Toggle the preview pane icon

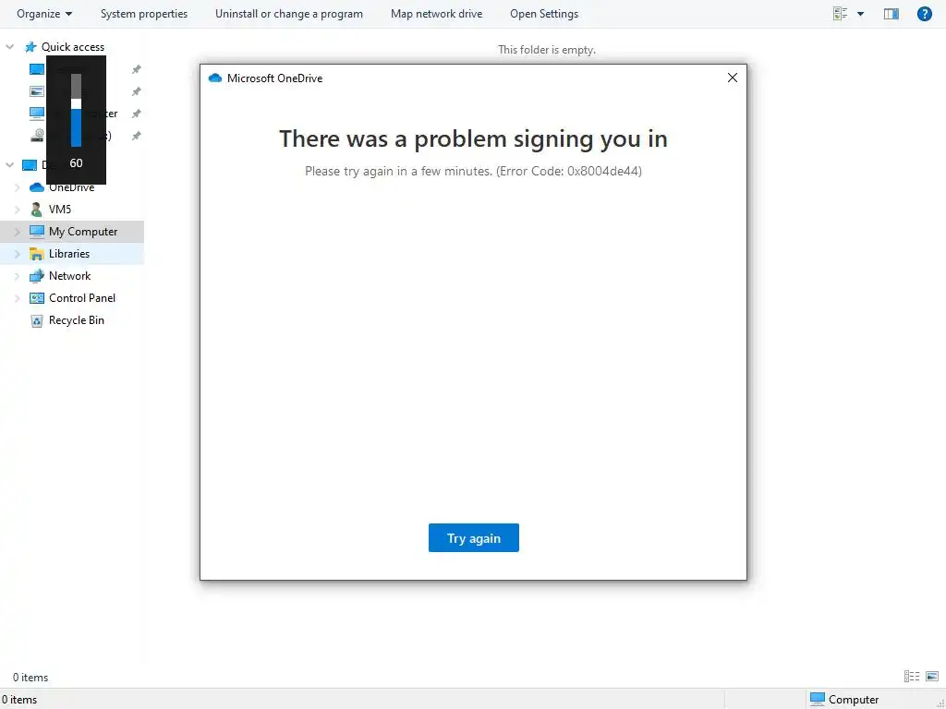891,13
